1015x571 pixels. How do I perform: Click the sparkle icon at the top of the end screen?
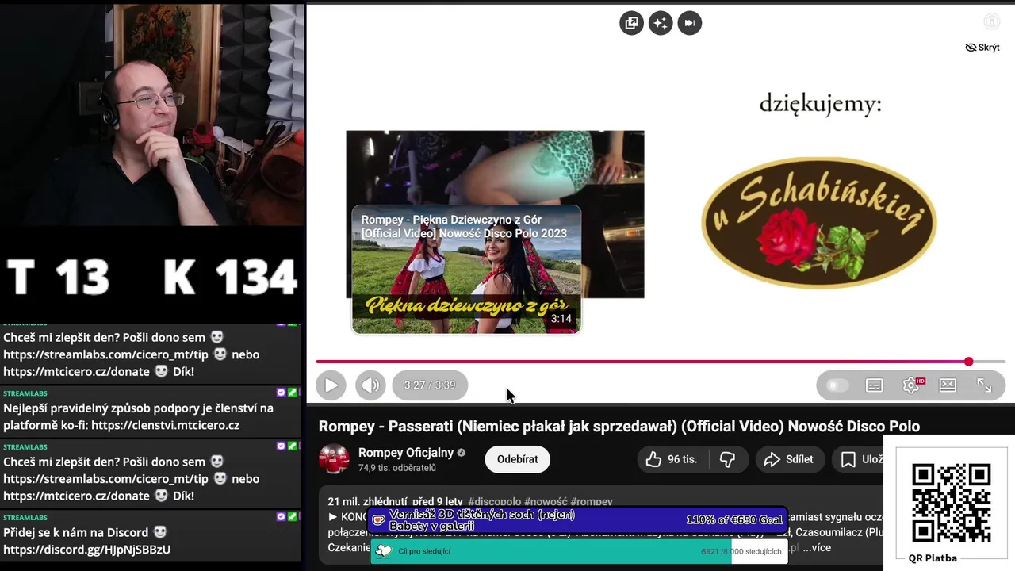pyautogui.click(x=661, y=23)
